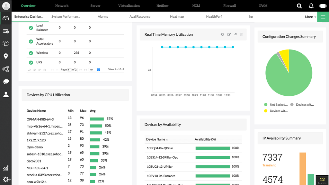Open the settings gear in sidebar
The width and height of the screenshot is (329, 185).
pyautogui.click(x=6, y=180)
